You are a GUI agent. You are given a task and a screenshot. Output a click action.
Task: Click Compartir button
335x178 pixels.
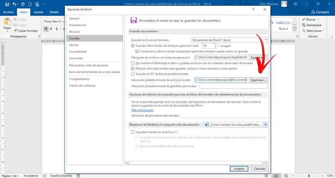pos(320,12)
